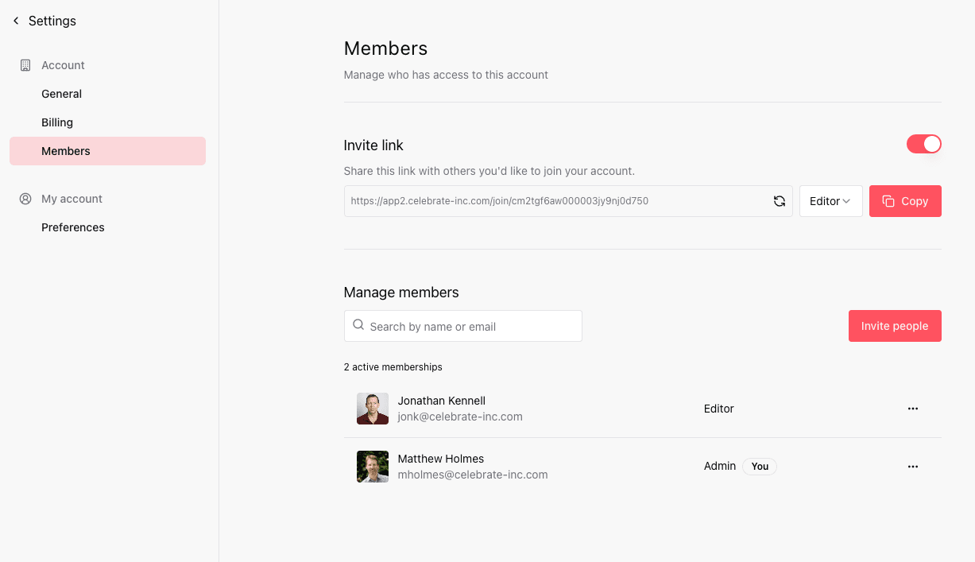This screenshot has height=562, width=975.
Task: Regenerate the invite link with refresh icon
Action: 779,202
